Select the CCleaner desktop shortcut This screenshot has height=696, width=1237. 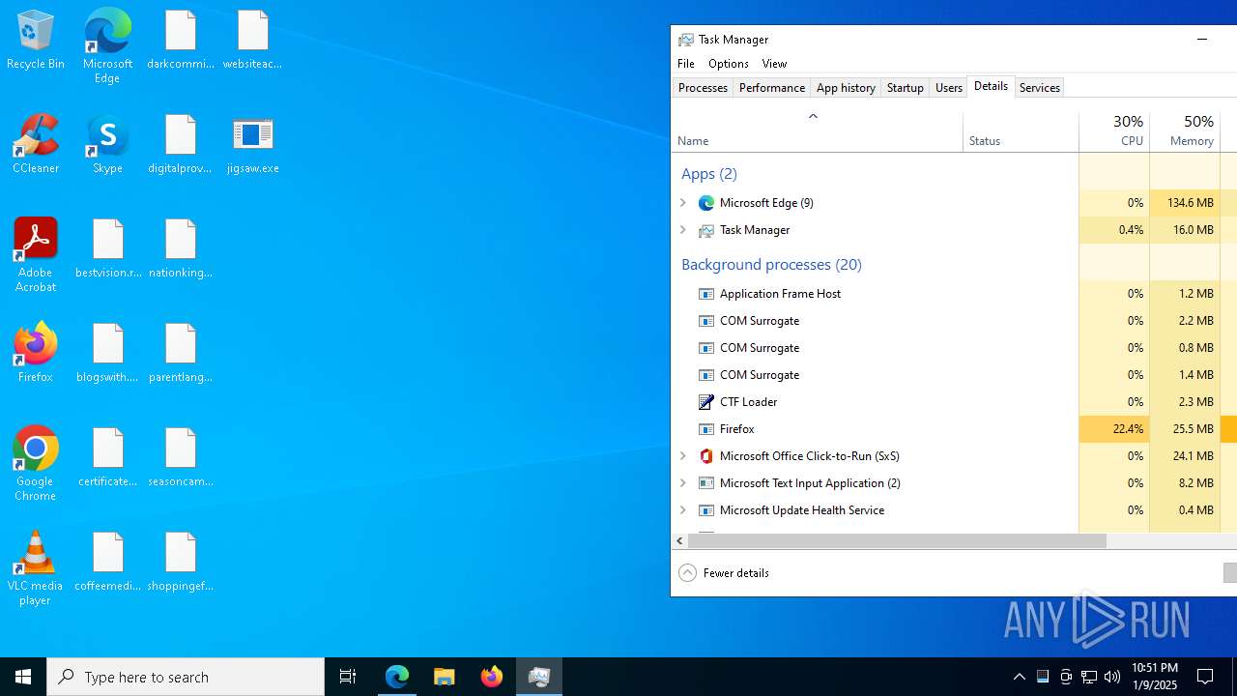coord(36,144)
